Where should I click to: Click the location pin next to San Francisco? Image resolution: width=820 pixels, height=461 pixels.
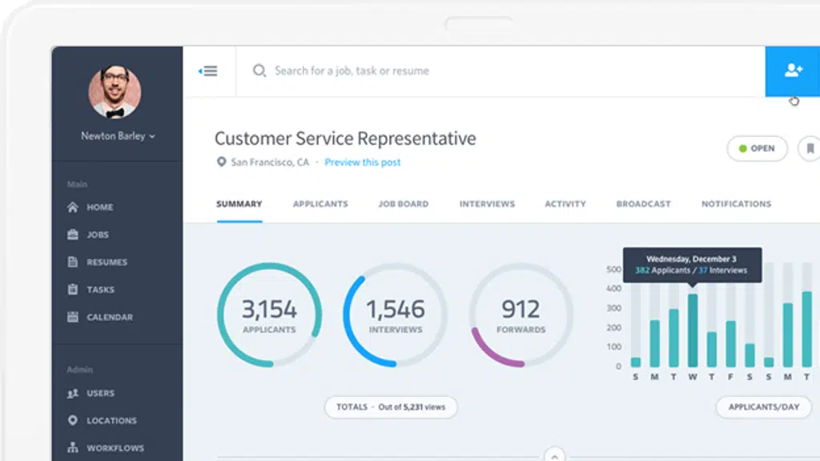pos(221,162)
